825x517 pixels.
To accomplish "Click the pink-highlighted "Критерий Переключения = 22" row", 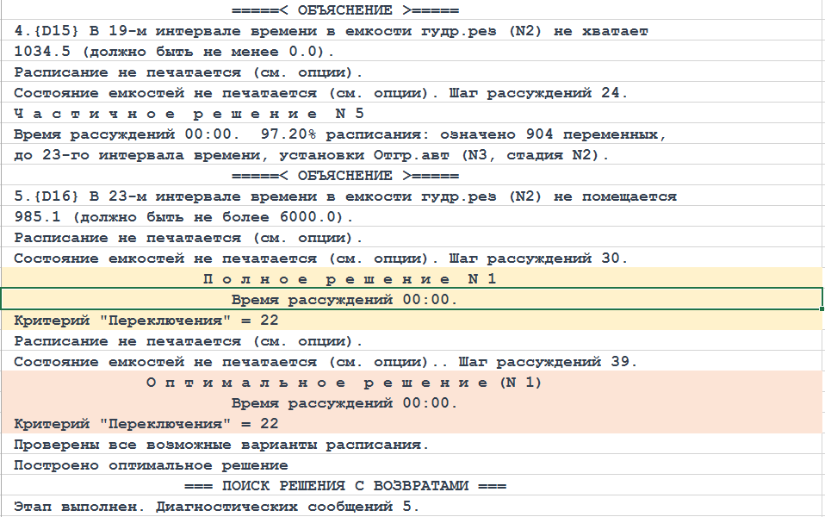I will point(146,424).
